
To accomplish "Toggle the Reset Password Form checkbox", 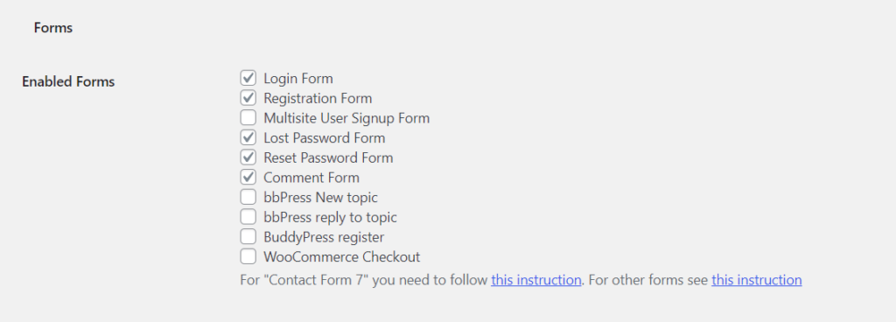I will (x=248, y=157).
